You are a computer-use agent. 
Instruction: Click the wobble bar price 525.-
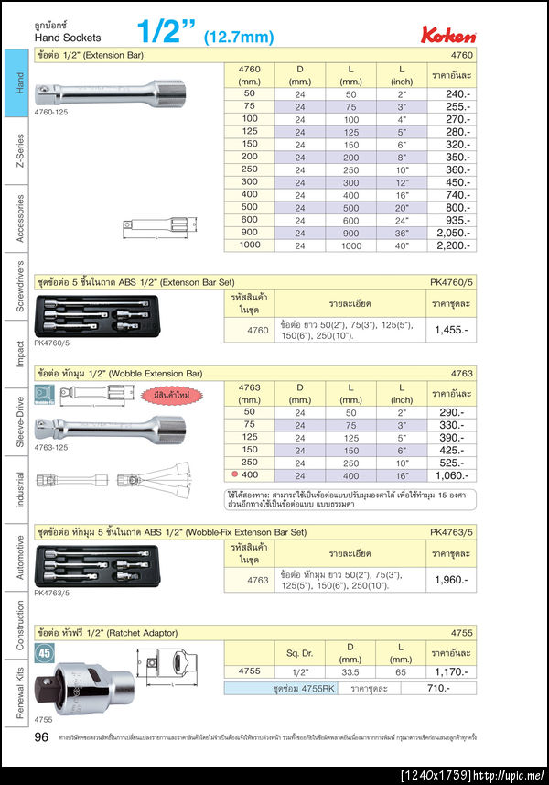tap(451, 463)
